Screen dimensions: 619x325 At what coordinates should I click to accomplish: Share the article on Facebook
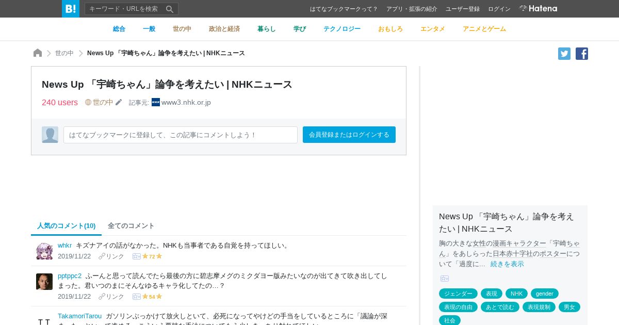pos(582,54)
